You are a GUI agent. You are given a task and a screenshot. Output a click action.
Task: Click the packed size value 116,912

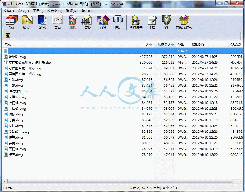(168, 63)
